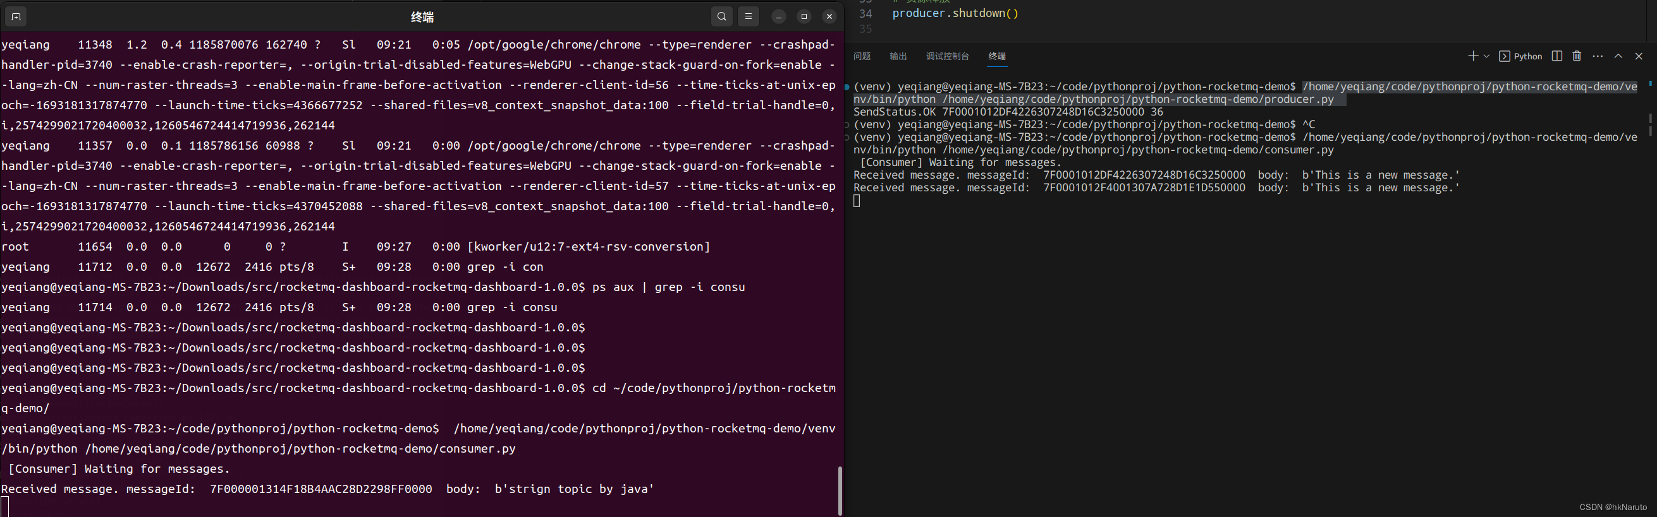Kill terminal with the trash icon
Viewport: 1657px width, 517px height.
click(1577, 56)
